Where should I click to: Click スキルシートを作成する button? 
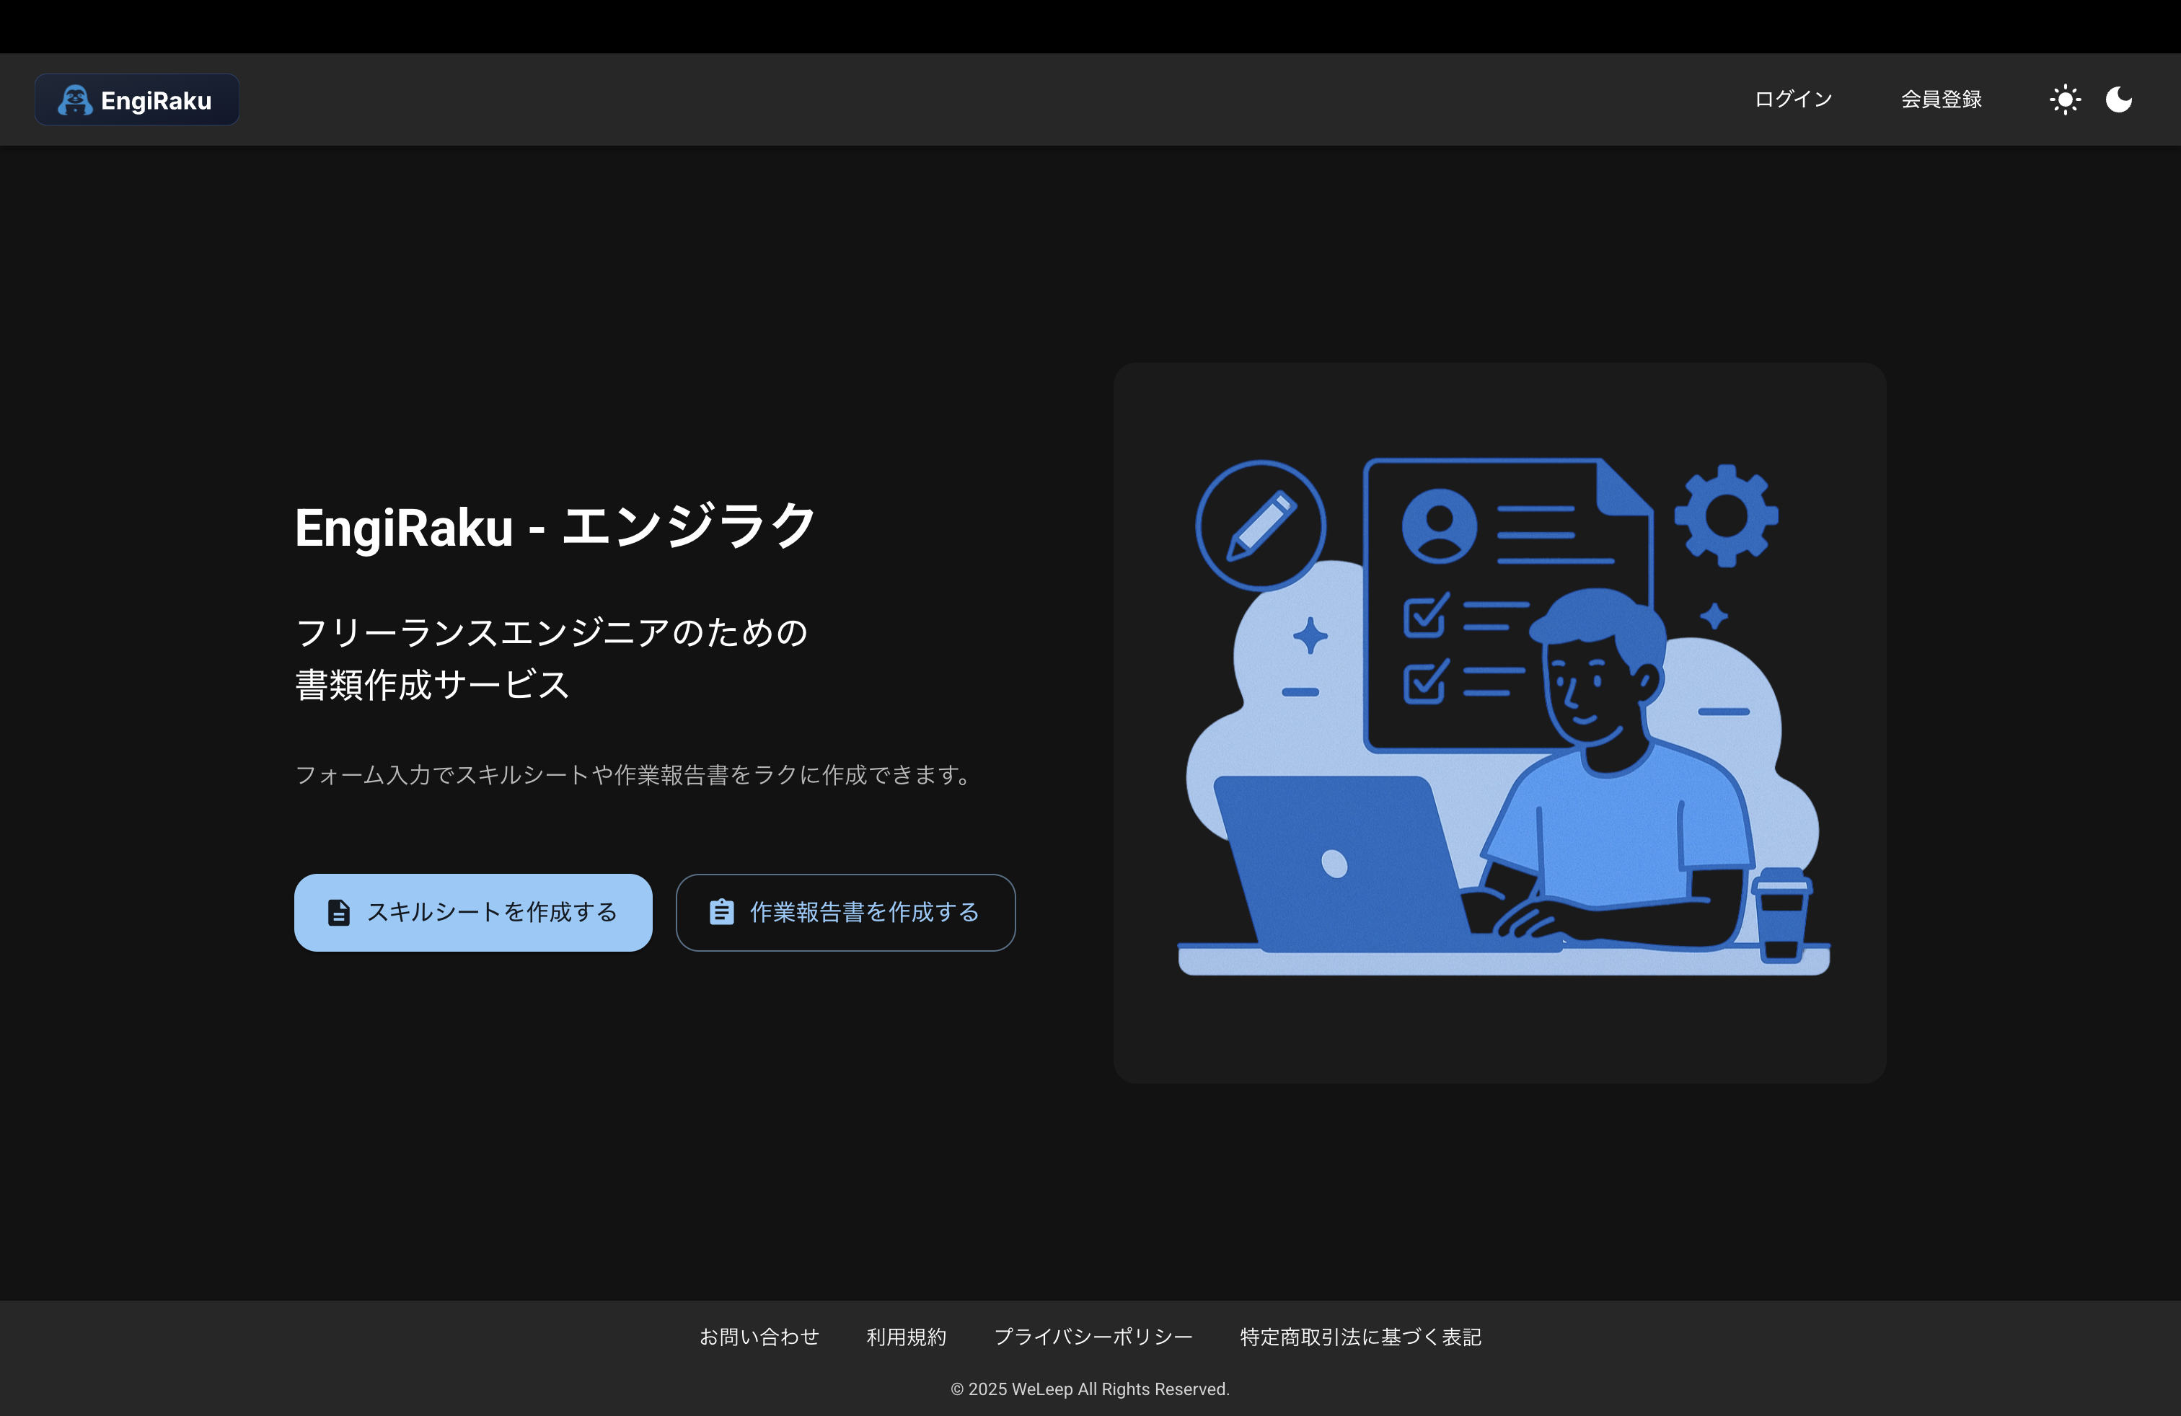point(473,912)
